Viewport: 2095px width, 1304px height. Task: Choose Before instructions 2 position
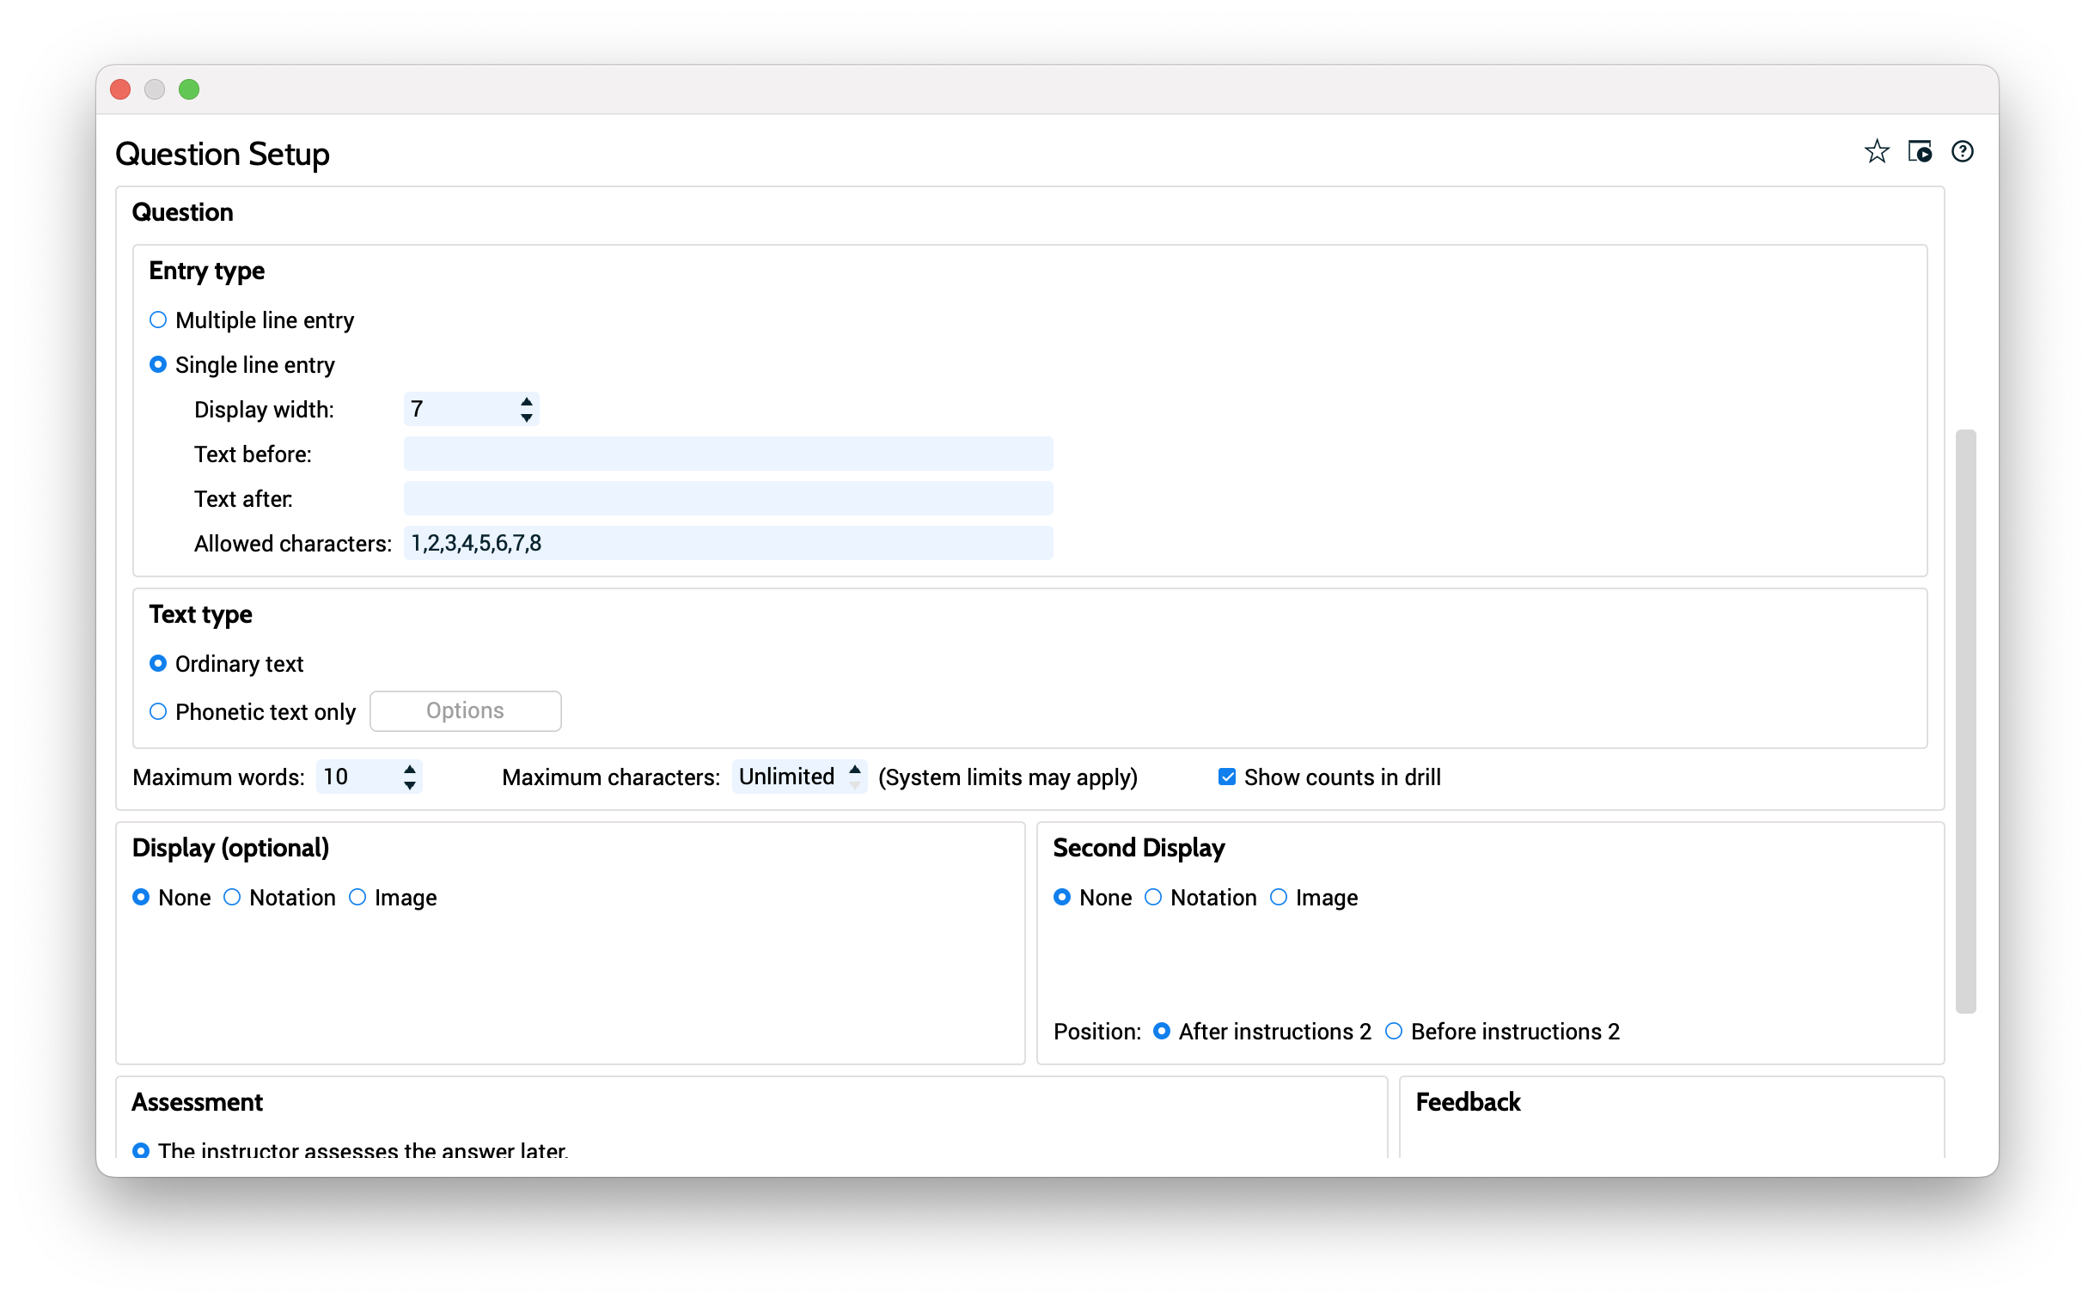tap(1393, 1032)
